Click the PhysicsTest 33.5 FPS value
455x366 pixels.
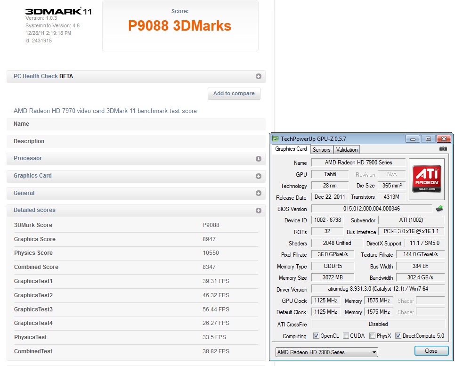[214, 337]
